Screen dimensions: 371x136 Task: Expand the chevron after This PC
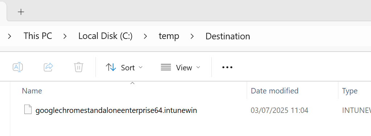[65, 36]
